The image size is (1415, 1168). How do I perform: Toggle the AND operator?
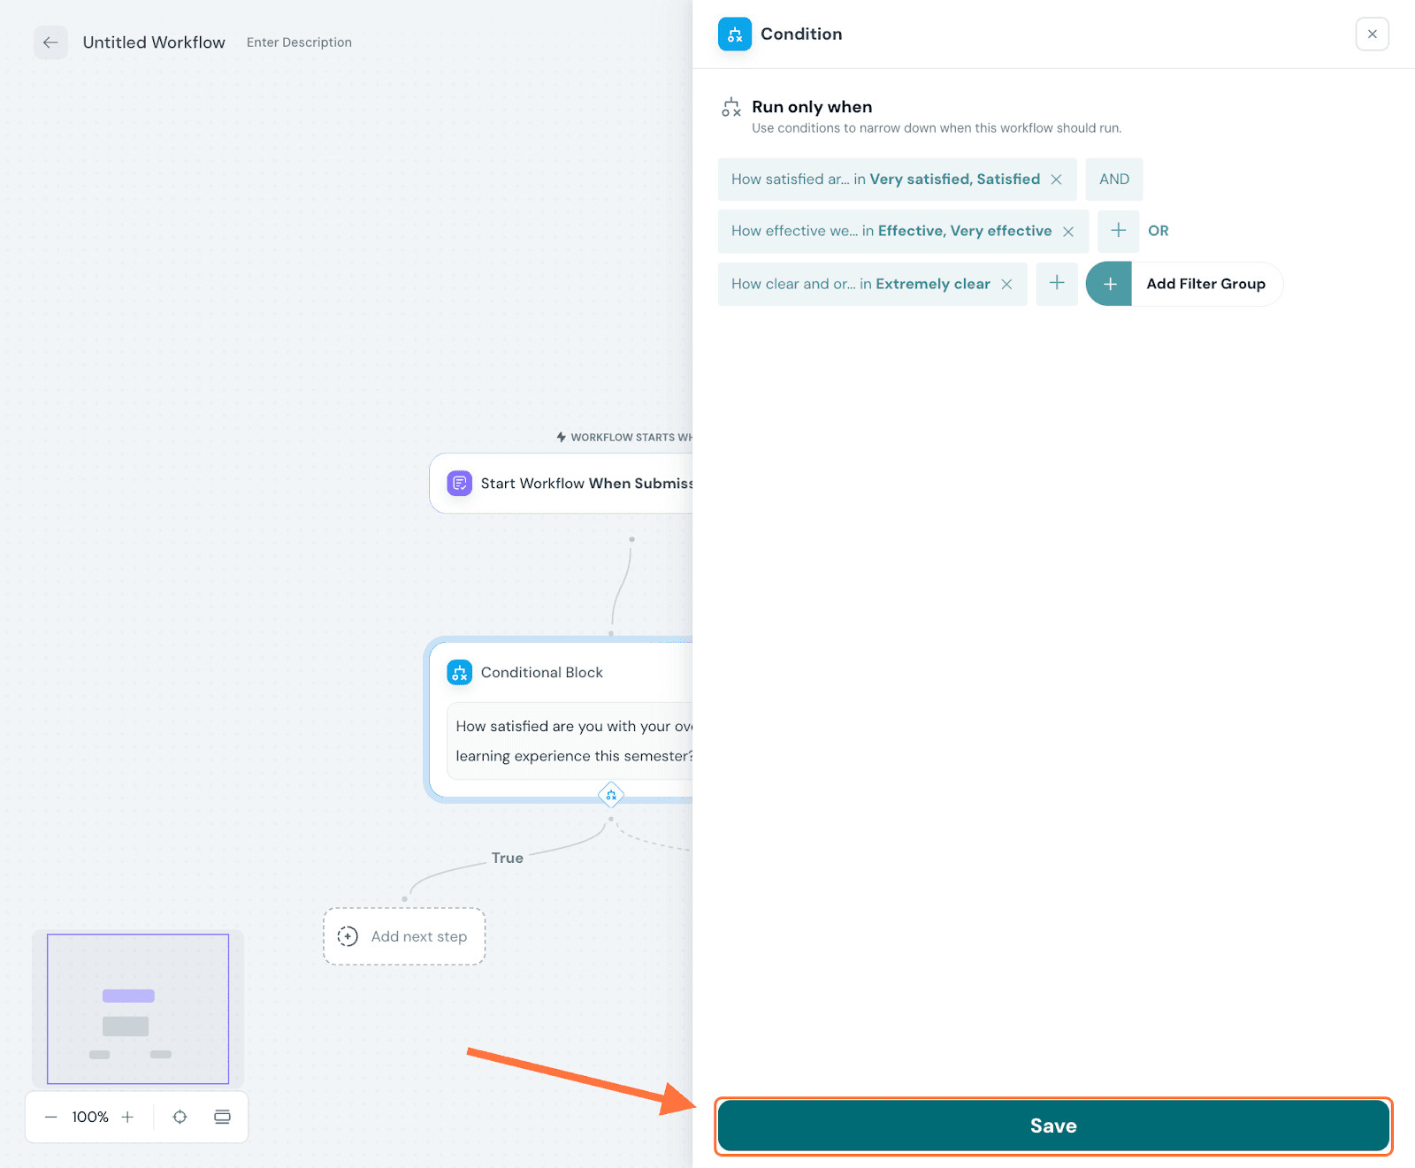[1113, 179]
